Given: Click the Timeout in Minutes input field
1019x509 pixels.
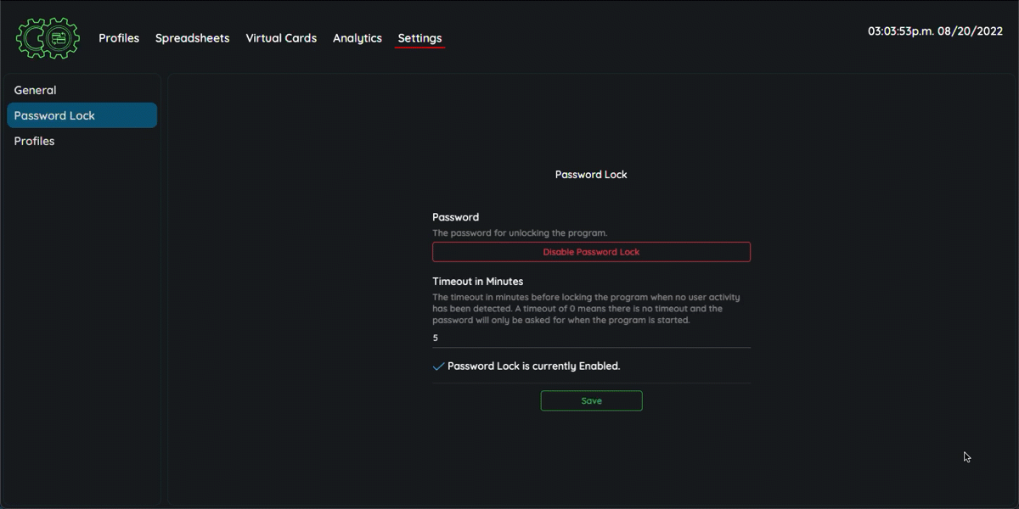Looking at the screenshot, I should 591,338.
